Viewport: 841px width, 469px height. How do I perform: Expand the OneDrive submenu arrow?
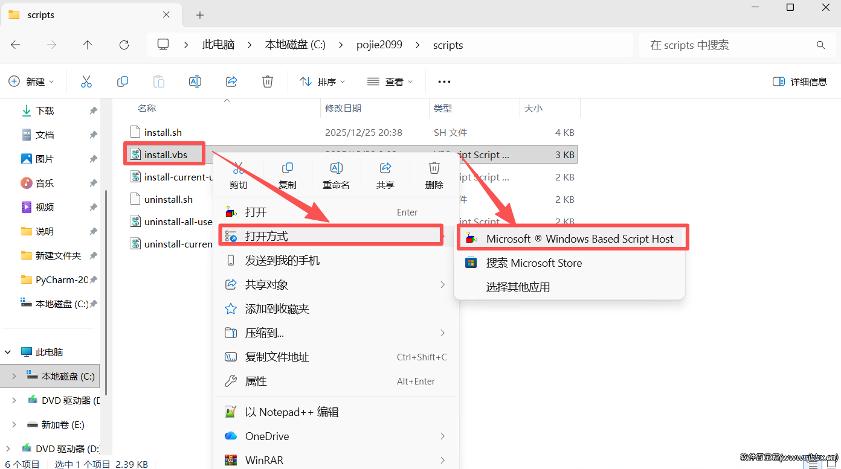[x=443, y=436]
